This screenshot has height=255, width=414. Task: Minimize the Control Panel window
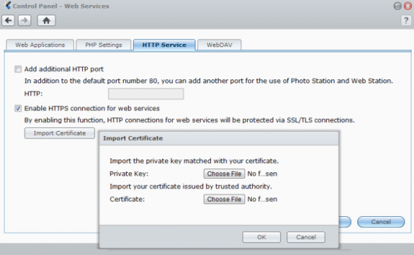point(397,6)
